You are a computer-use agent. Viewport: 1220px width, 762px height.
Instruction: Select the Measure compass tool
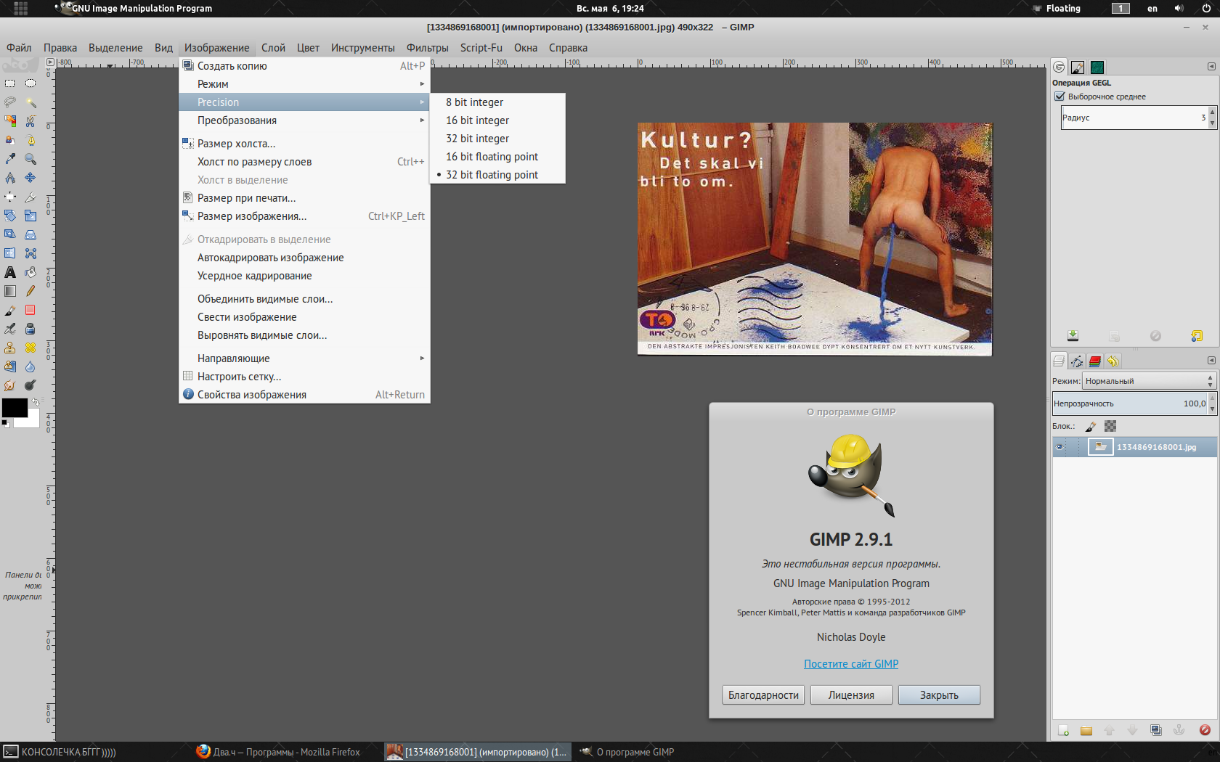[x=10, y=178]
